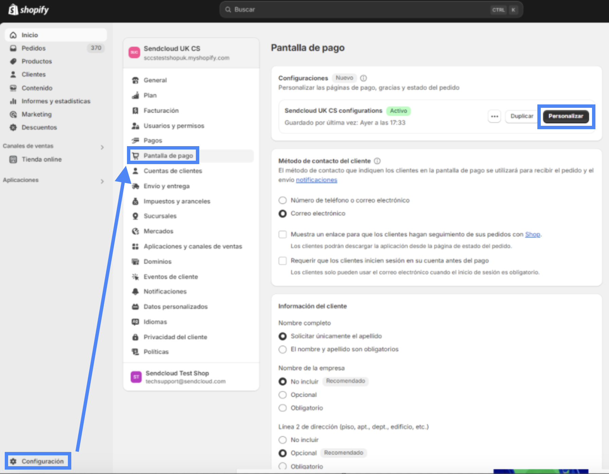Check the Shop tracking link checkbox
This screenshot has width=609, height=474.
click(x=282, y=234)
